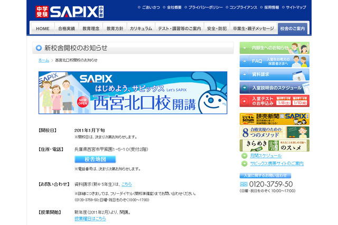This screenshot has height=225, width=338.
Task: Click the NEW OPEN red badge
Action: tap(83, 102)
